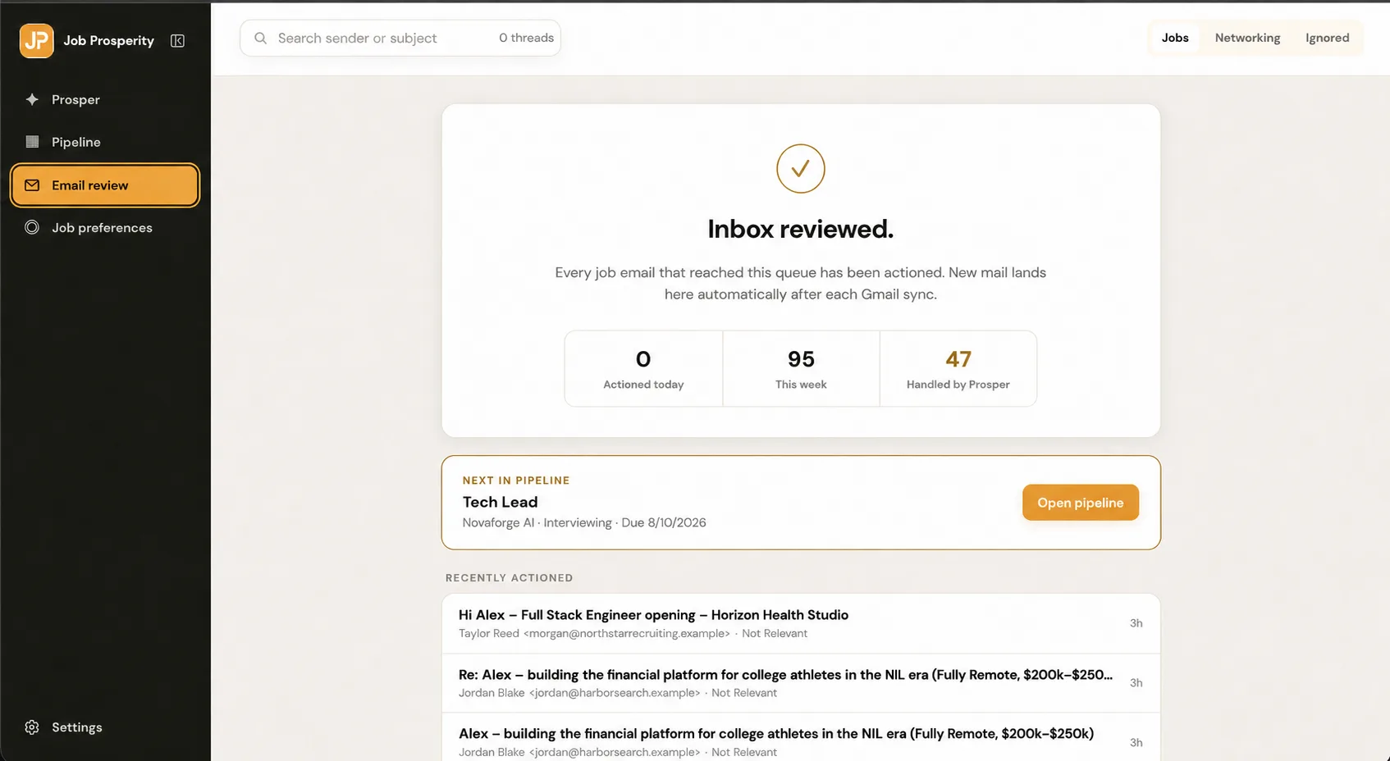Click the Pipeline grid icon
This screenshot has width=1390, height=761.
point(32,142)
